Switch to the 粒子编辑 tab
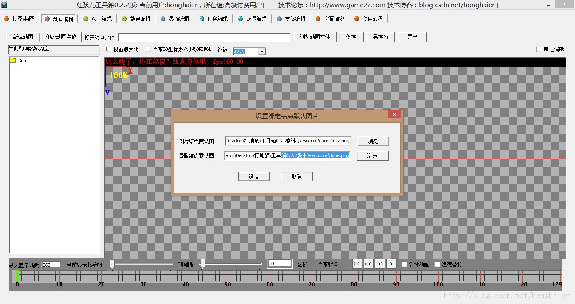This screenshot has width=575, height=304. pyautogui.click(x=97, y=19)
